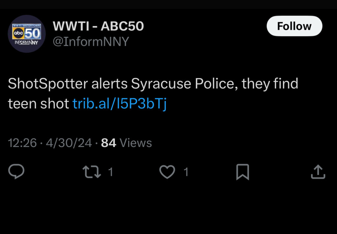Viewport: 337px width, 234px height.
Task: View the bold 84 view count number
Action: (109, 143)
